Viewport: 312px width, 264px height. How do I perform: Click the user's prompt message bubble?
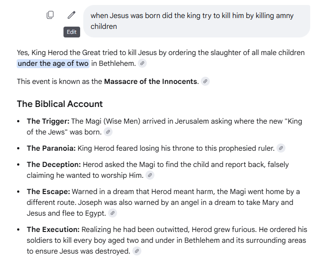[x=197, y=21]
